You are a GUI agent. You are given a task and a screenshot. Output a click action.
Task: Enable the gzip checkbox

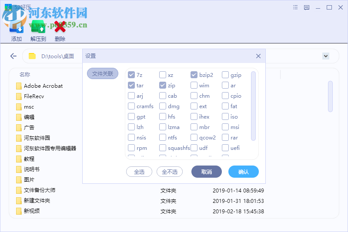(x=225, y=75)
